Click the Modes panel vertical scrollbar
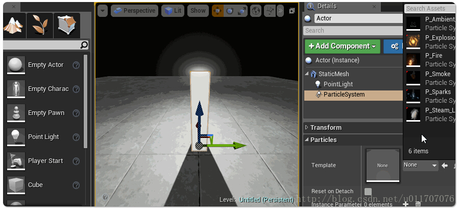460x209 pixels. coord(86,101)
